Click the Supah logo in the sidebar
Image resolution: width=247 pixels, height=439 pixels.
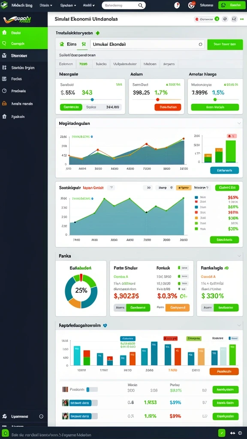click(x=16, y=20)
